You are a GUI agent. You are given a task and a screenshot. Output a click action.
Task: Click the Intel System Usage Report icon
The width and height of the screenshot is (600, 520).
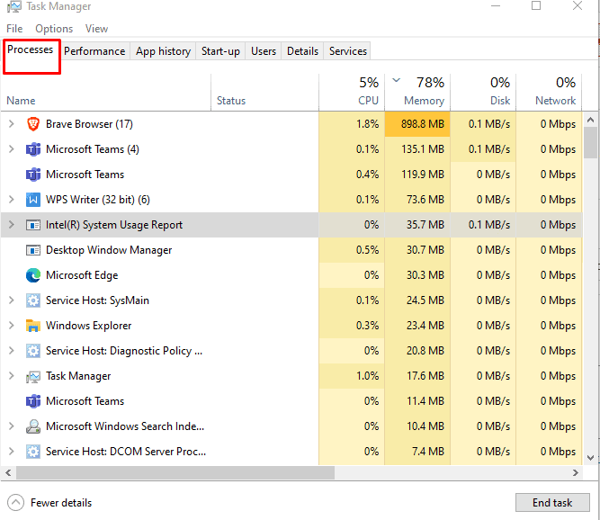point(33,225)
